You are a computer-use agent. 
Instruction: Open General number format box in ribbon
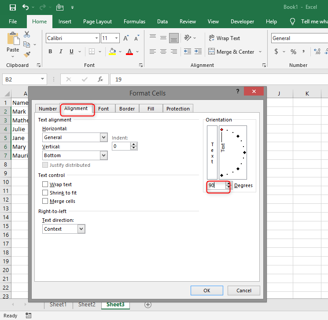tap(299, 38)
